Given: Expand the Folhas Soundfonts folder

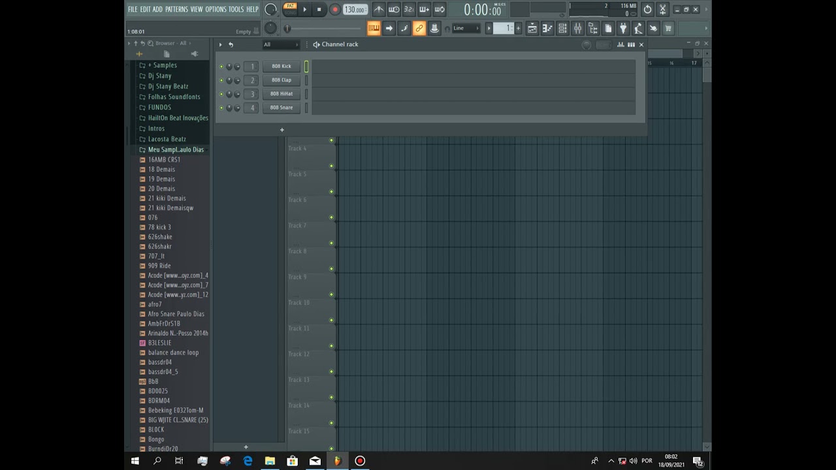Looking at the screenshot, I should [174, 97].
